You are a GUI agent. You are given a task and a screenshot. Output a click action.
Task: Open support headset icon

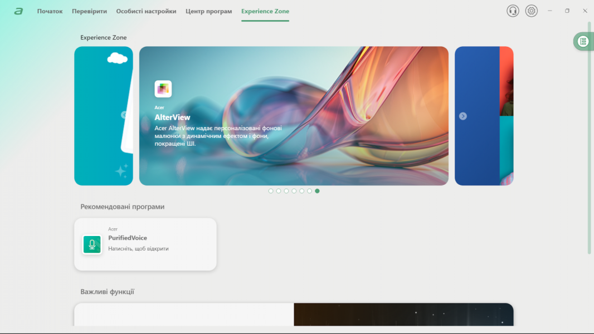click(x=513, y=11)
